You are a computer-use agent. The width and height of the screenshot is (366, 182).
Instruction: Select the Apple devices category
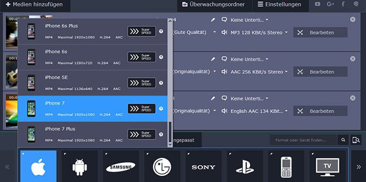click(38, 166)
